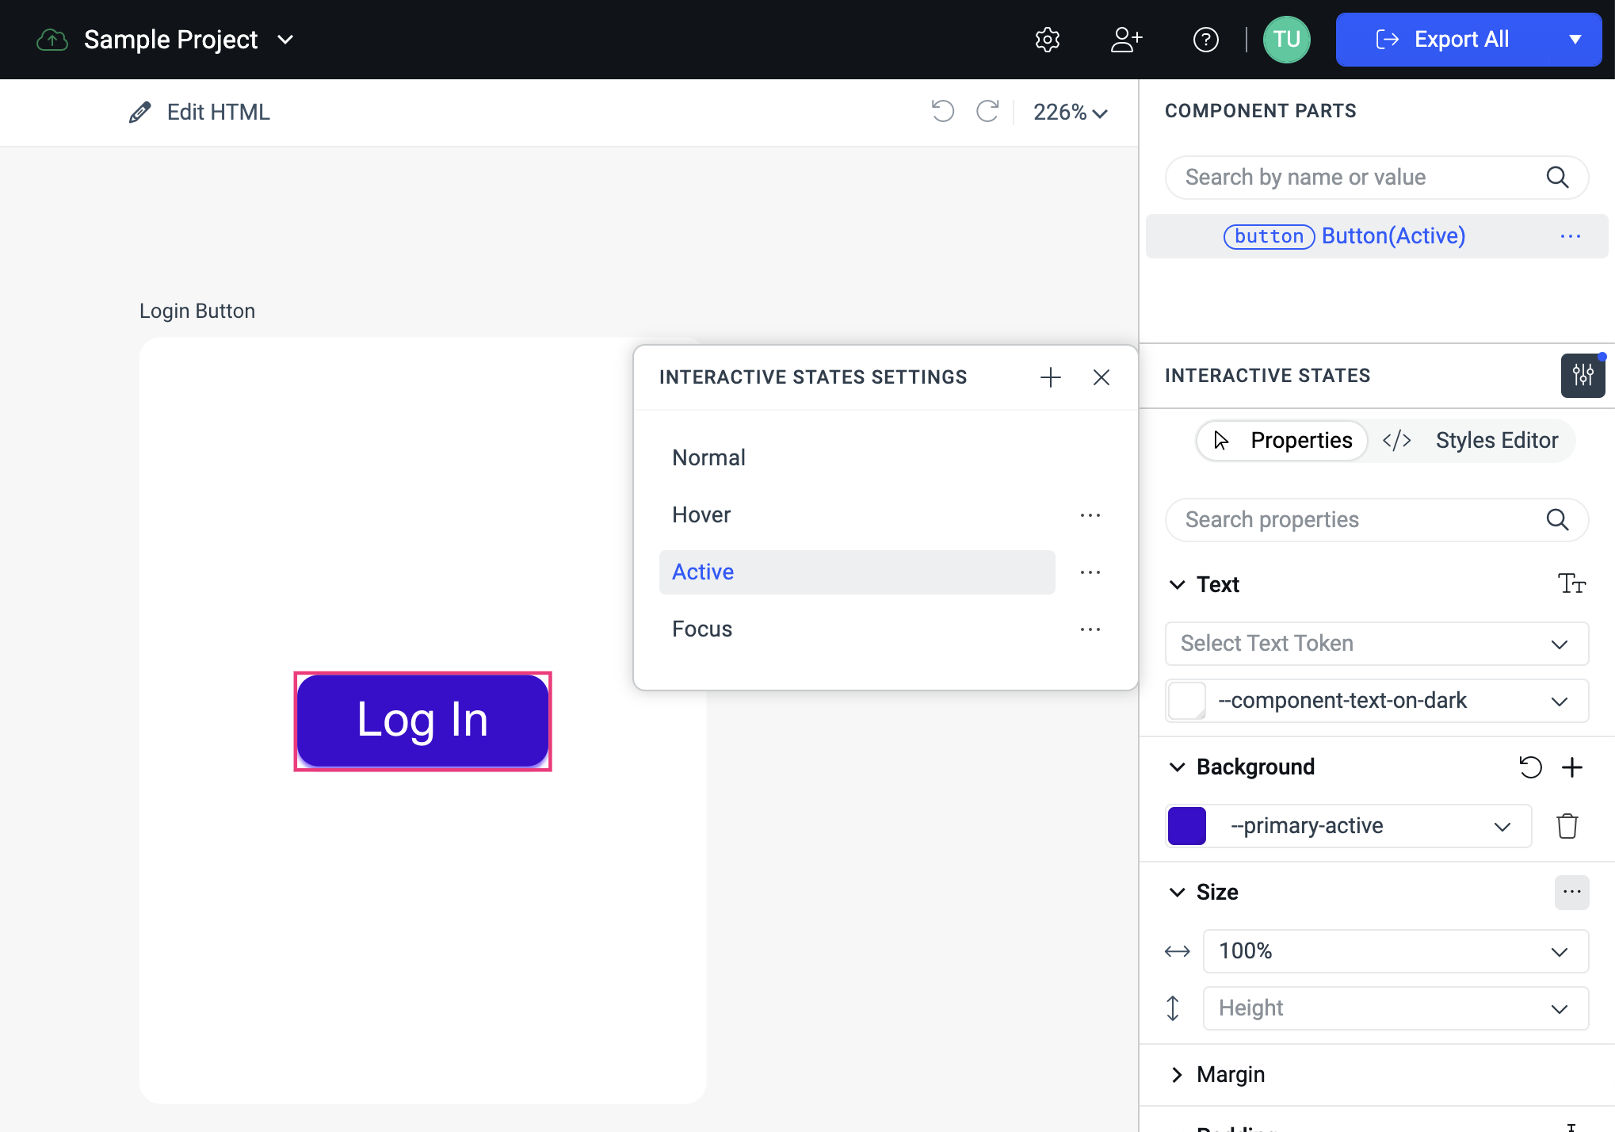Add new interactive state with plus icon
1615x1132 pixels.
click(1050, 377)
